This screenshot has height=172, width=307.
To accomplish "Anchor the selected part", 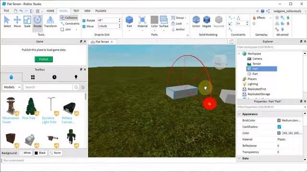I will tap(178, 30).
